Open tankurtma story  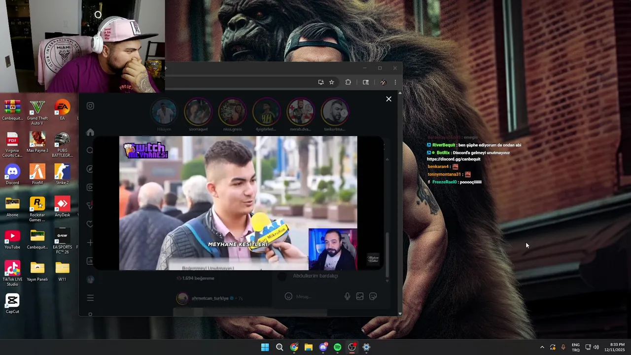[x=335, y=112]
